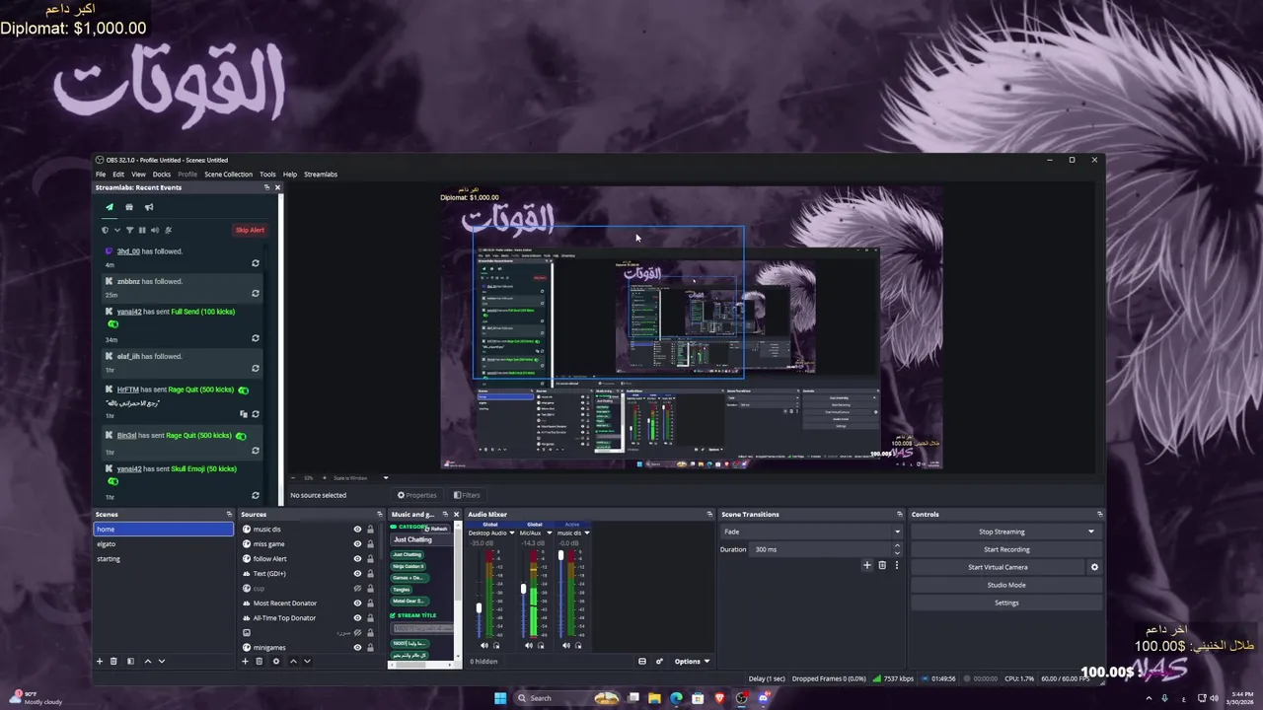The height and width of the screenshot is (710, 1263).
Task: Open the megaphone tab in Streamlabs dock
Action: [149, 207]
